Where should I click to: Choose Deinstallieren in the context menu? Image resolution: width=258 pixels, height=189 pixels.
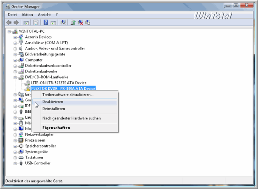coord(75,108)
